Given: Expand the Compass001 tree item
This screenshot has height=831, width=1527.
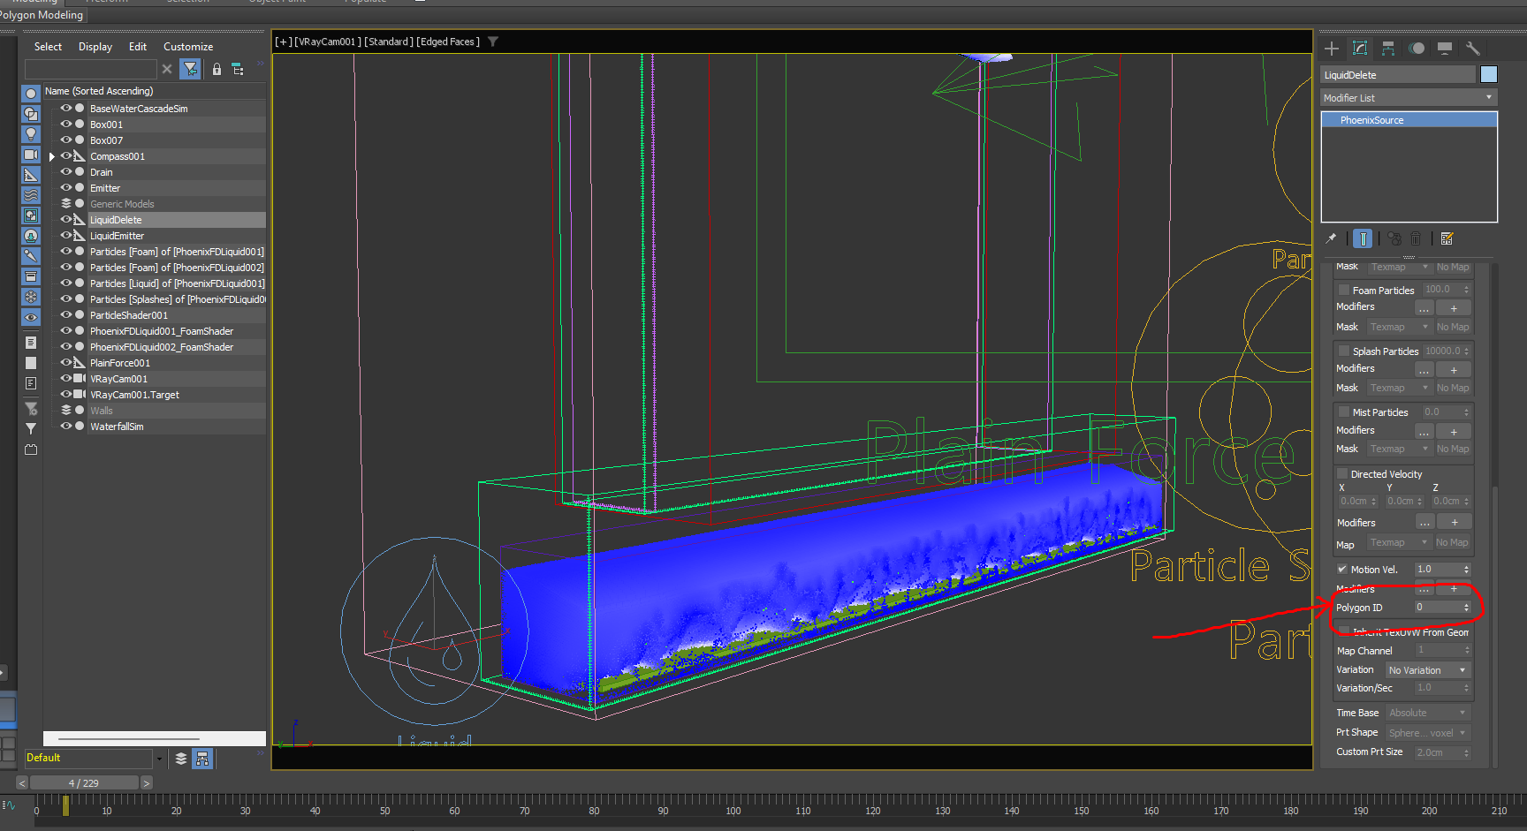Looking at the screenshot, I should [x=52, y=156].
